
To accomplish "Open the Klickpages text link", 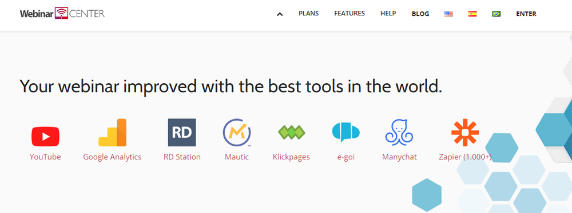I will pos(292,157).
